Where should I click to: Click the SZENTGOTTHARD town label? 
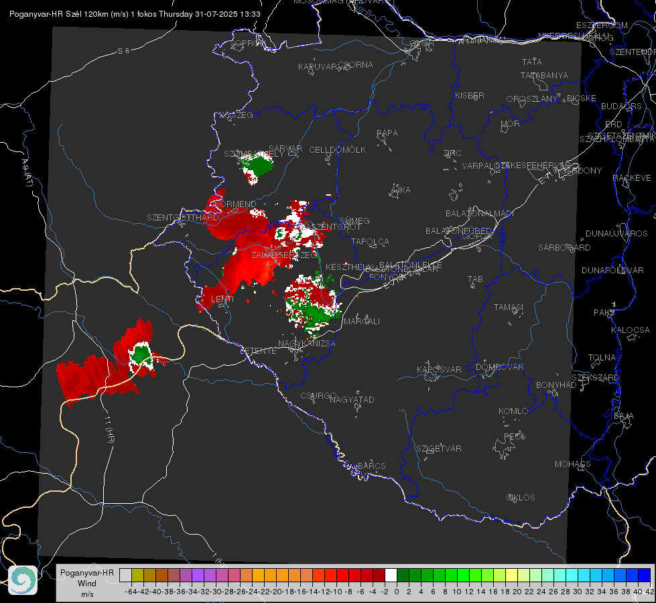[x=183, y=218]
